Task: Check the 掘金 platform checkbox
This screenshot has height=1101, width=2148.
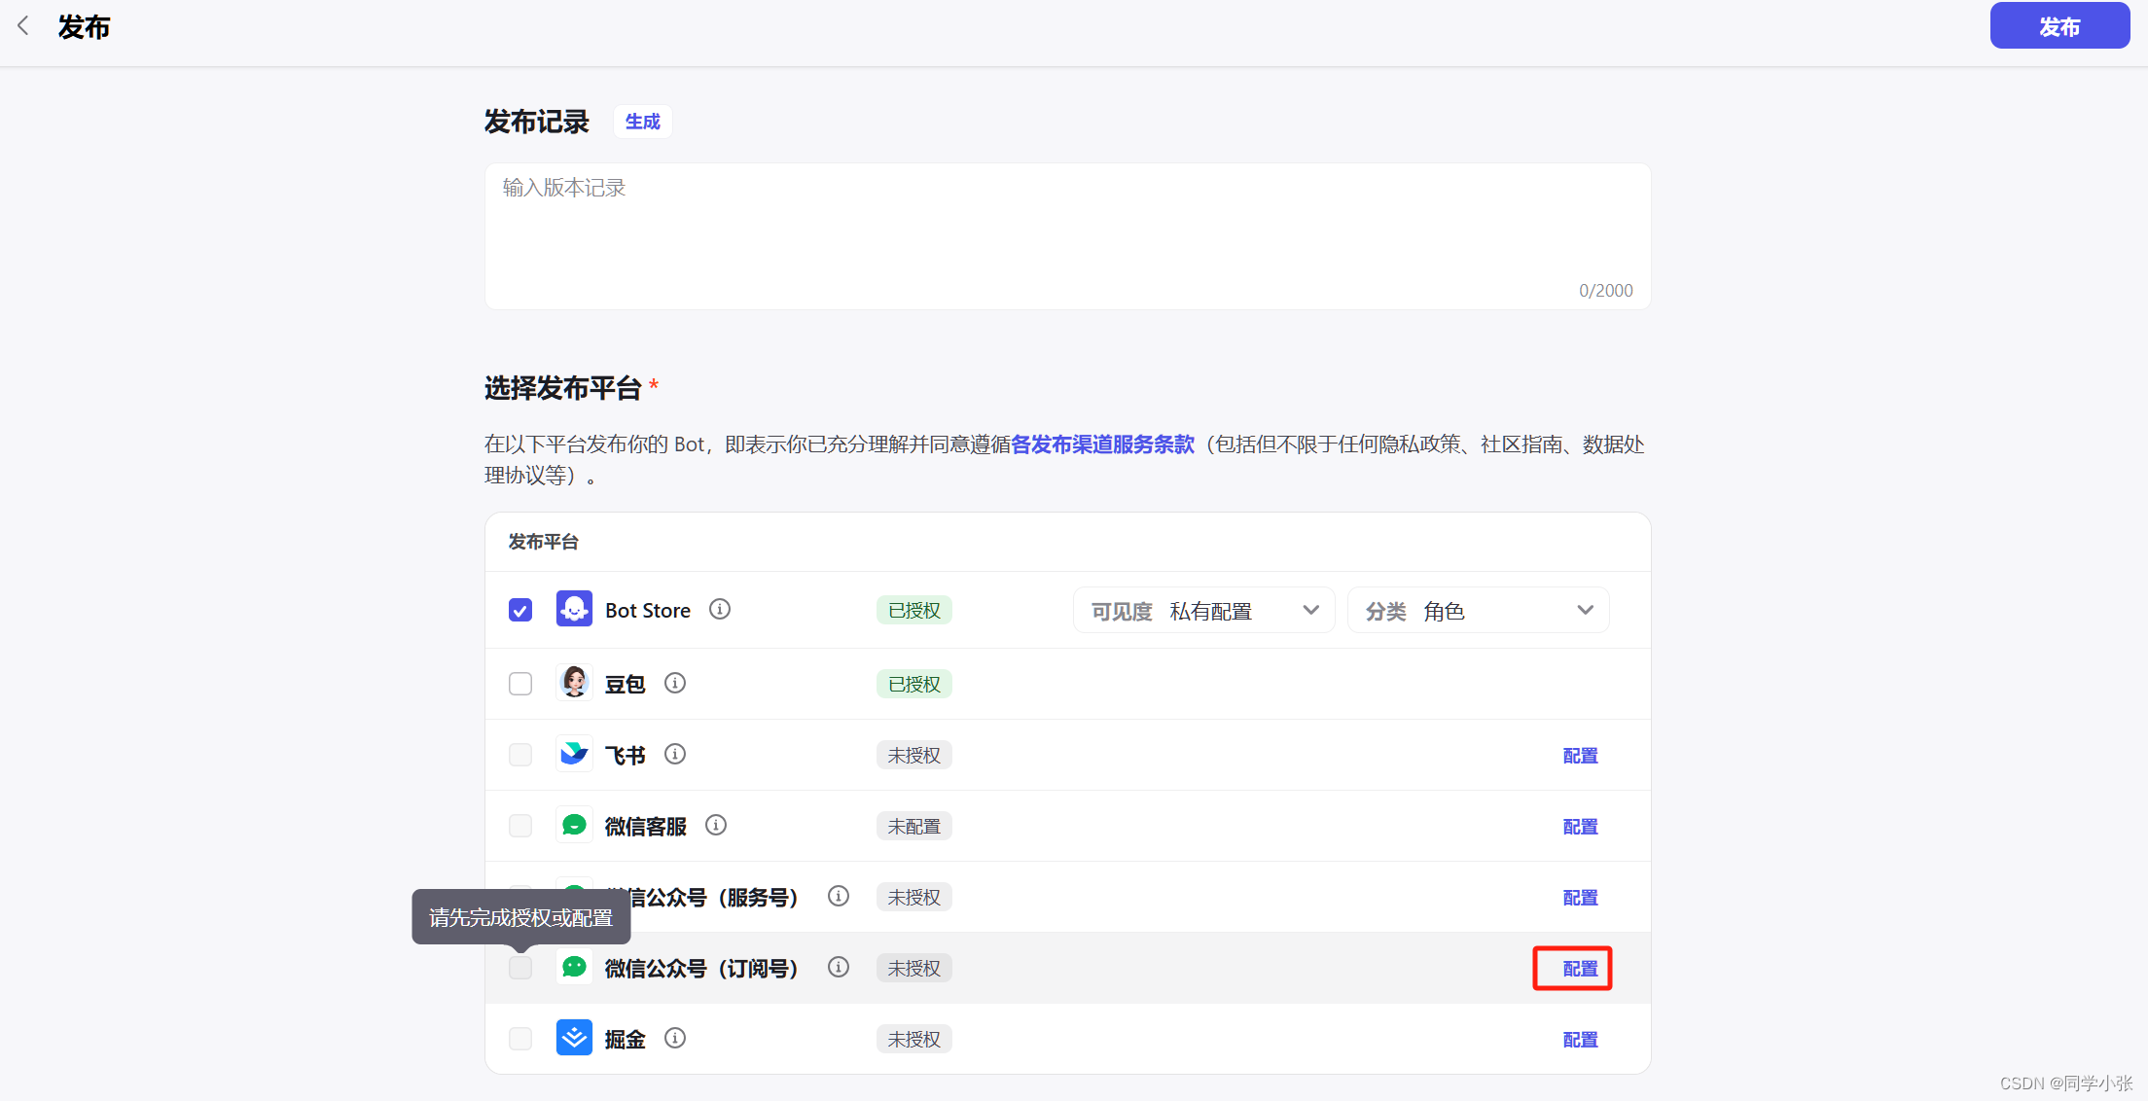Action: click(520, 1039)
